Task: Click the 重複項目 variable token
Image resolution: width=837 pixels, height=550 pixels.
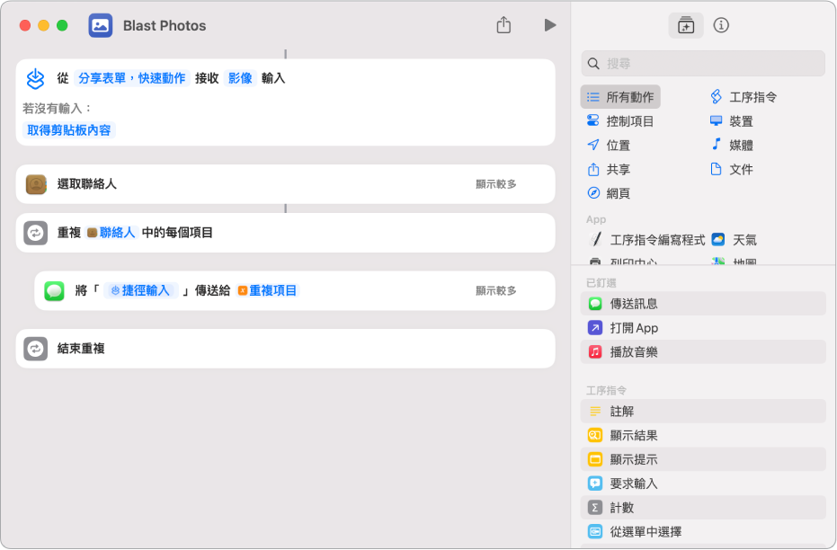Action: [267, 291]
